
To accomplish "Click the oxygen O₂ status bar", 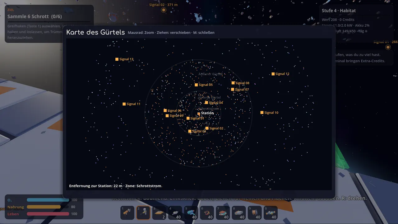I will coord(48,200).
